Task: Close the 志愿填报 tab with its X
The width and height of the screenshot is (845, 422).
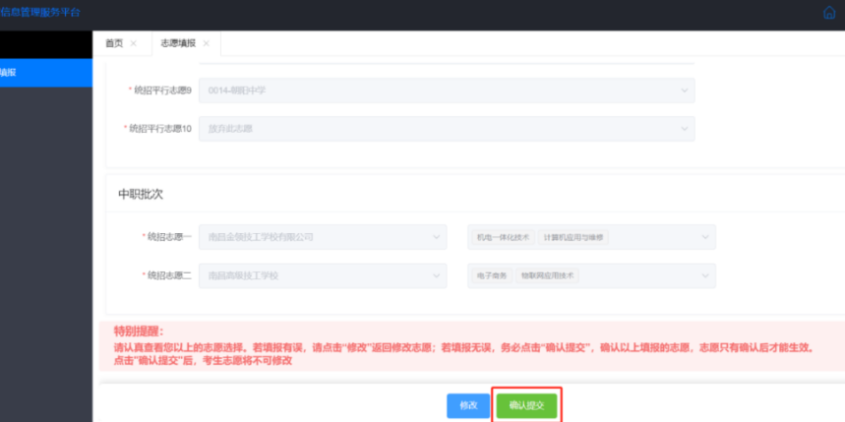Action: (x=206, y=43)
